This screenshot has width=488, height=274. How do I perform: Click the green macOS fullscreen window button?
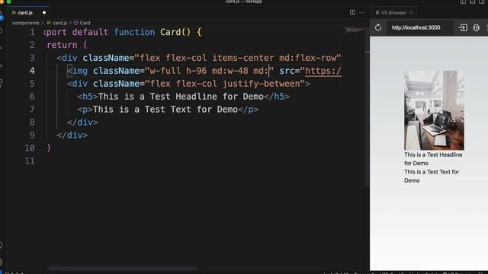coord(8,2)
